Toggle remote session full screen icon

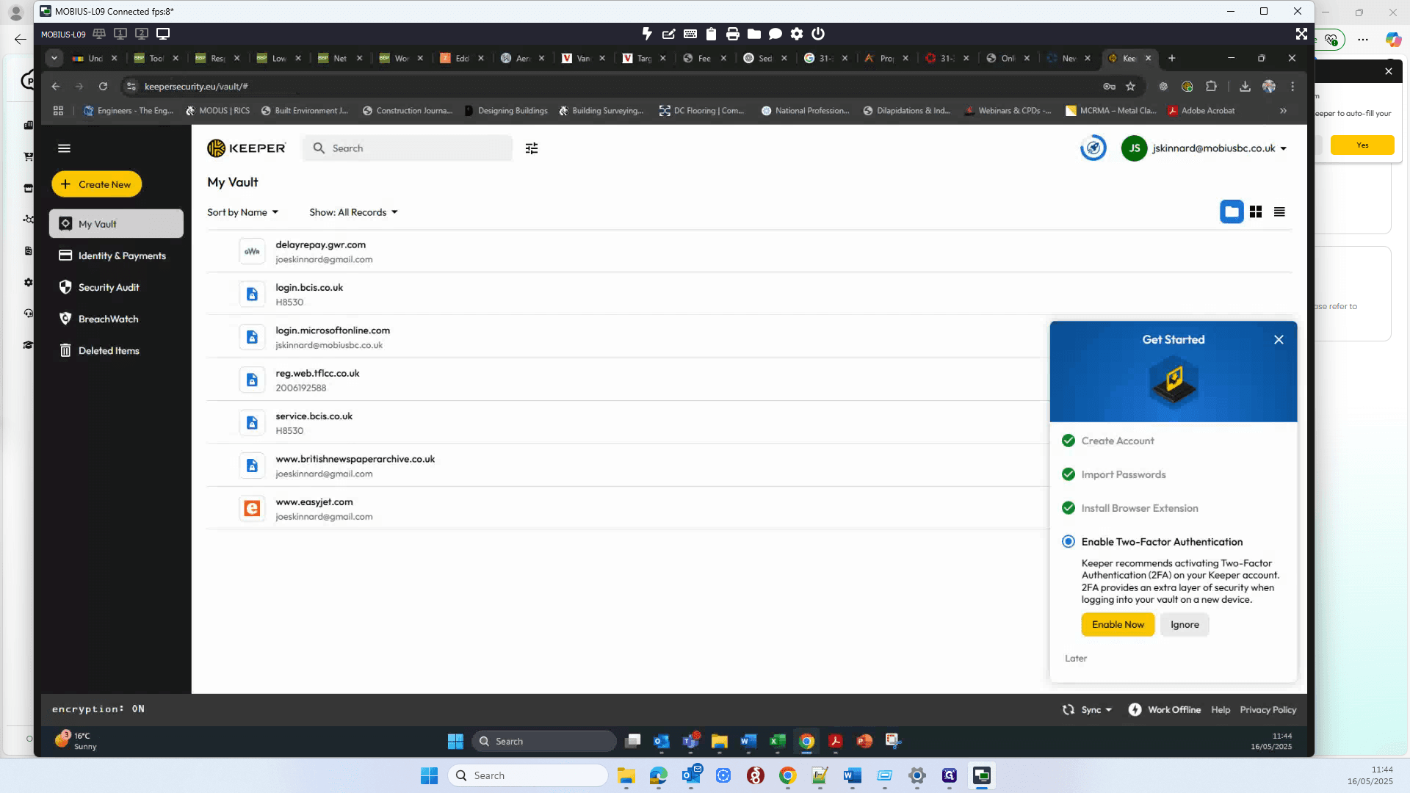(1301, 34)
